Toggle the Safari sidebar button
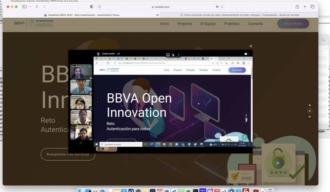 pos(24,7)
